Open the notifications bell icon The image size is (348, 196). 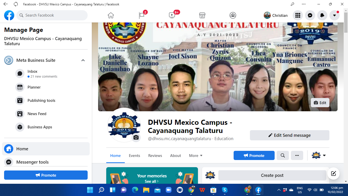point(322,15)
